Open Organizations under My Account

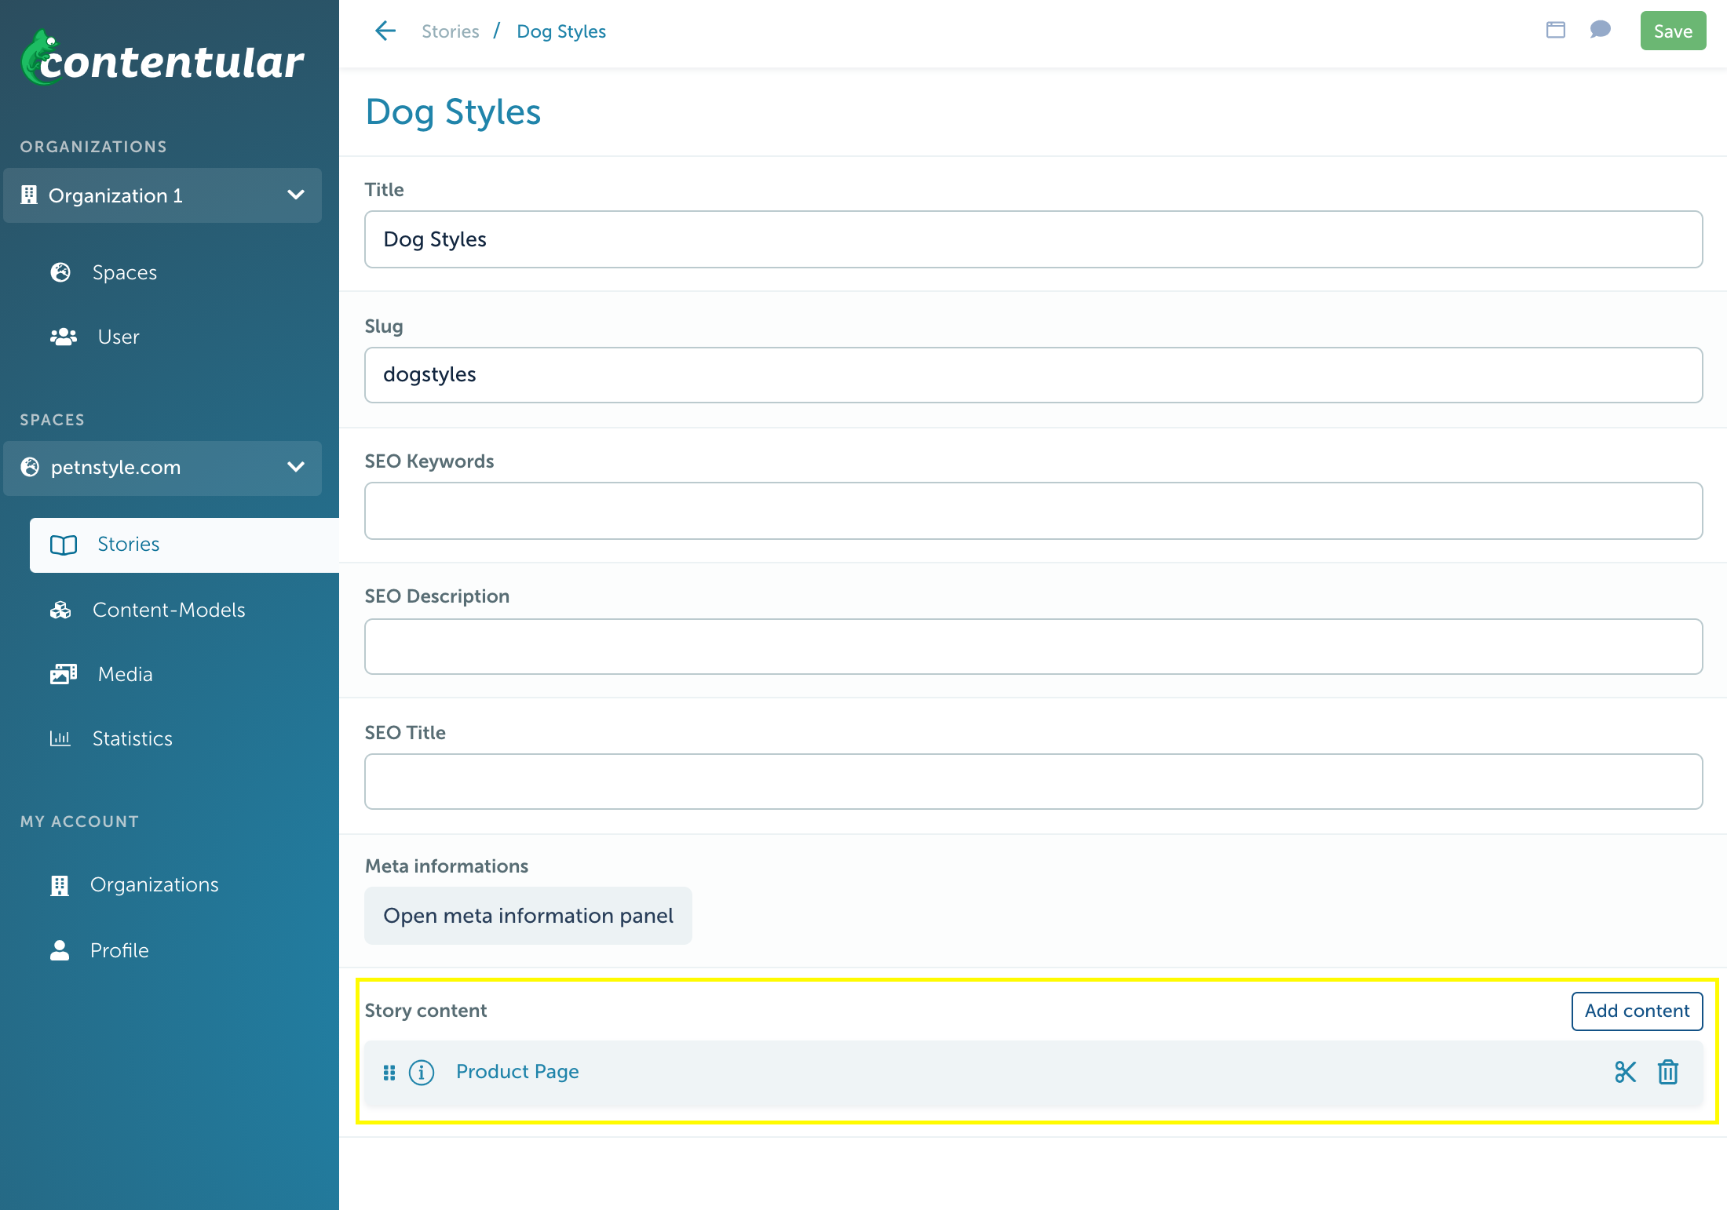pyautogui.click(x=154, y=885)
